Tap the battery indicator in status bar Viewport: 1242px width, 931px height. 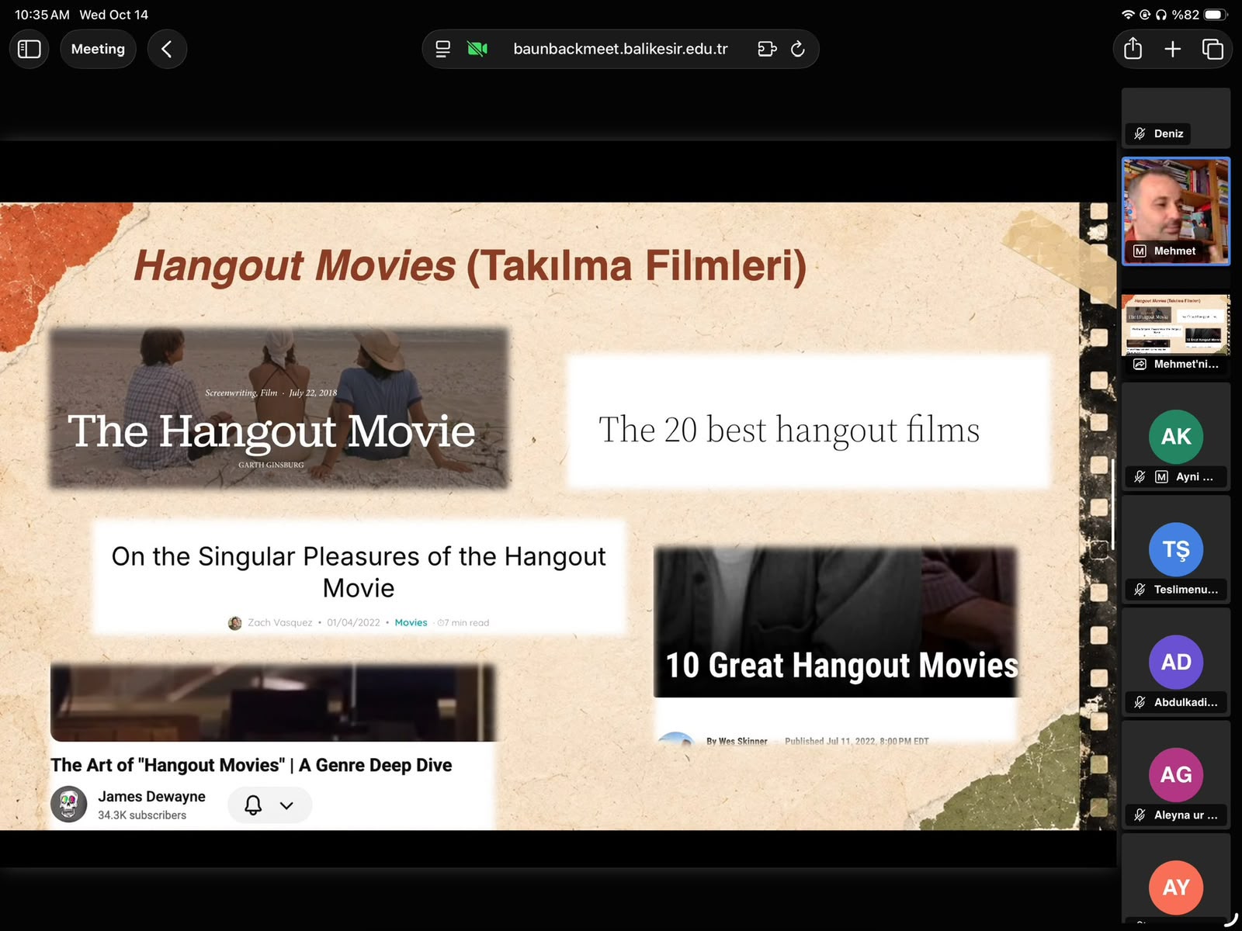[x=1216, y=15]
